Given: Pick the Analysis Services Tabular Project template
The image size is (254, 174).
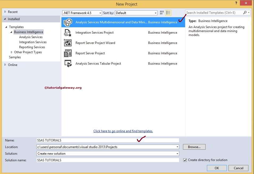Looking at the screenshot, I should [98, 63].
